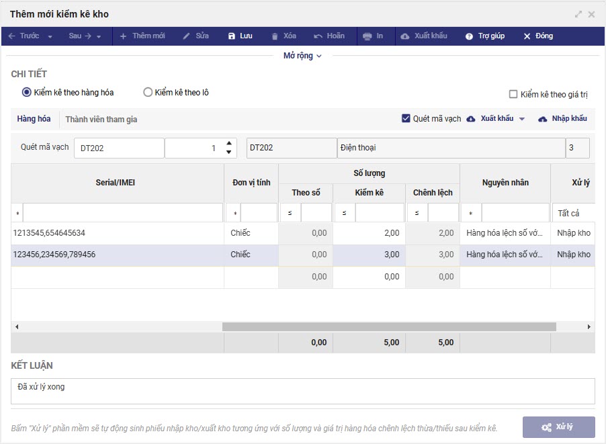The image size is (606, 444).
Task: Open the Xuất khẩu dropdown arrow in grid header
Action: pyautogui.click(x=522, y=119)
